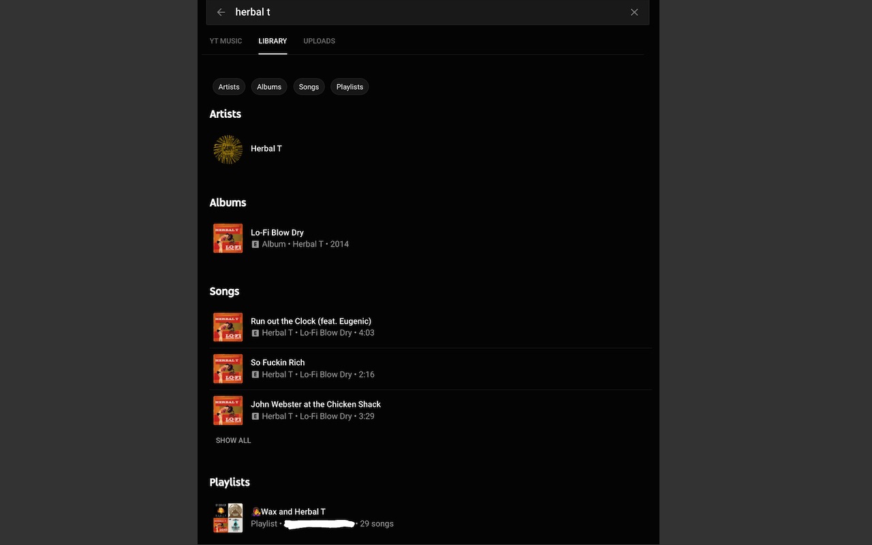Open the Lo-Fi Blow Dry album title
The image size is (872, 545).
[x=277, y=232]
